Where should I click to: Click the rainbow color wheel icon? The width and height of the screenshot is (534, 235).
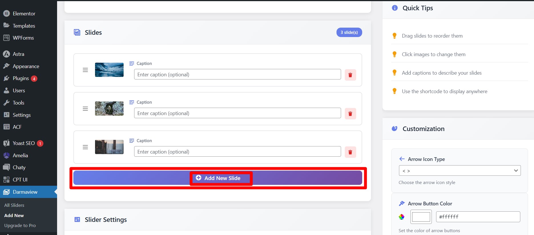coord(402,217)
